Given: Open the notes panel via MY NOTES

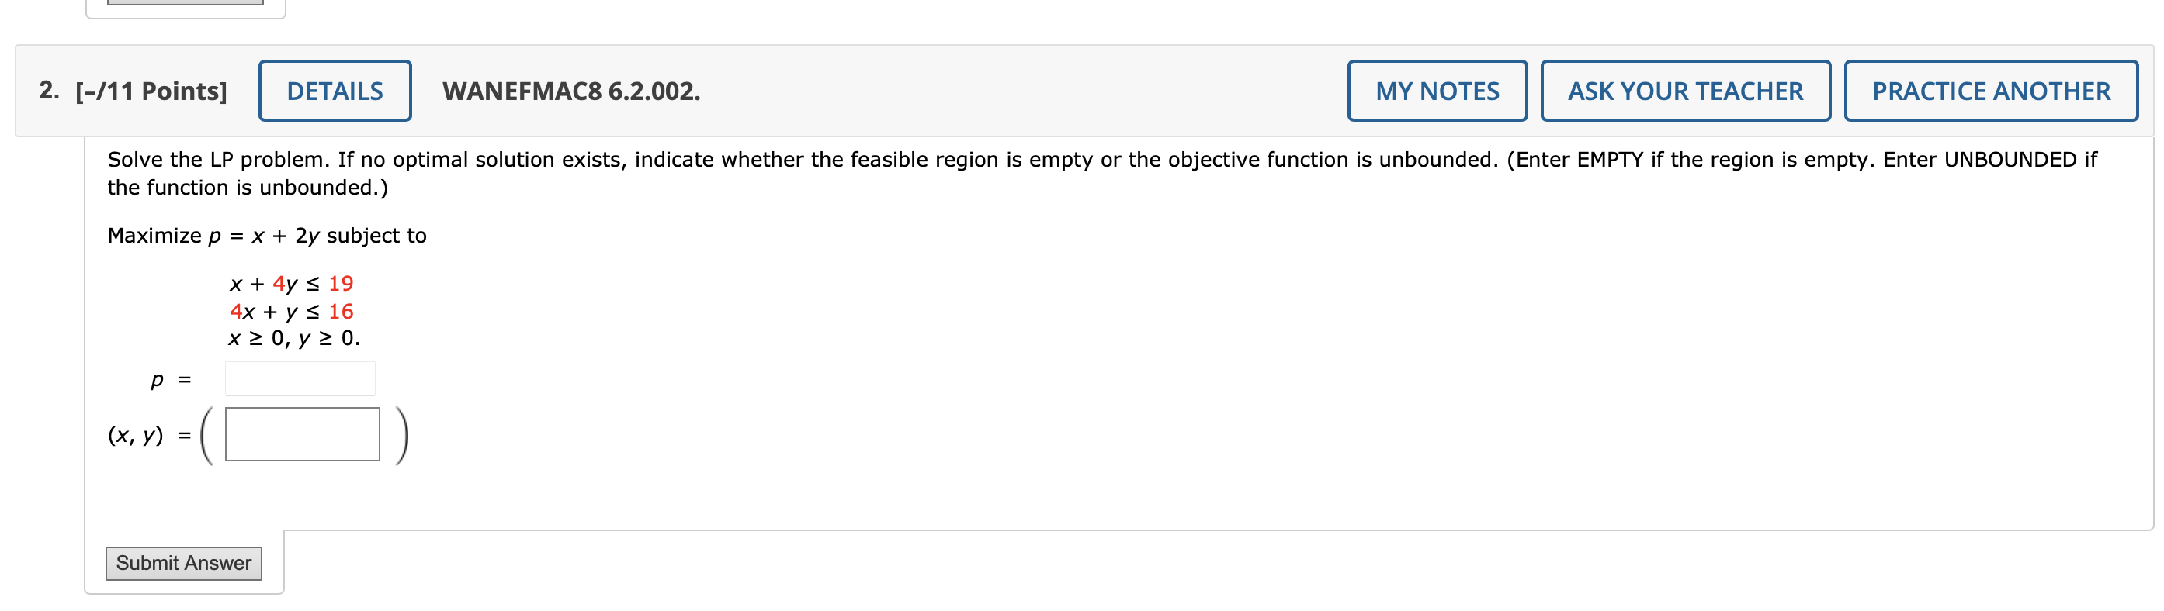Looking at the screenshot, I should (x=1437, y=90).
